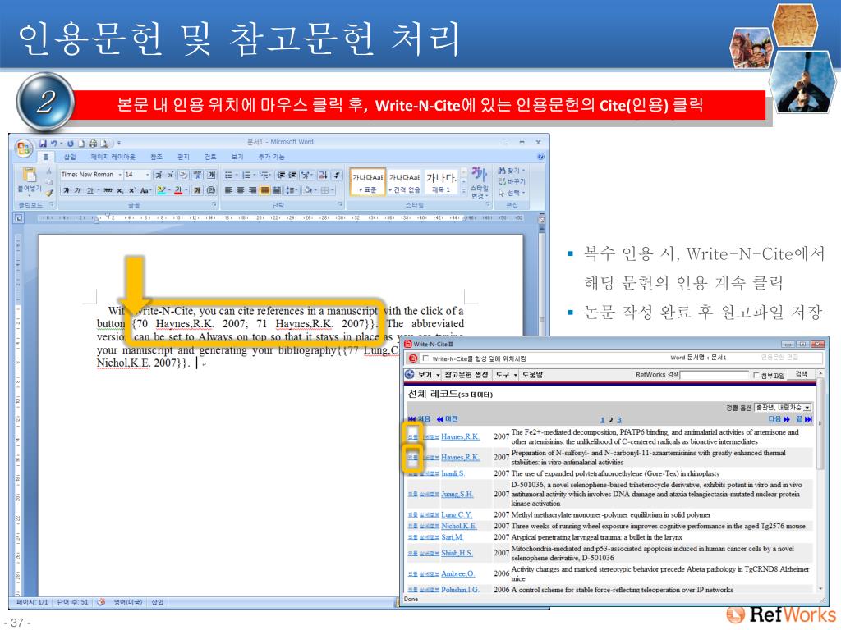Click the Sort icon in paragraph group

click(x=324, y=176)
